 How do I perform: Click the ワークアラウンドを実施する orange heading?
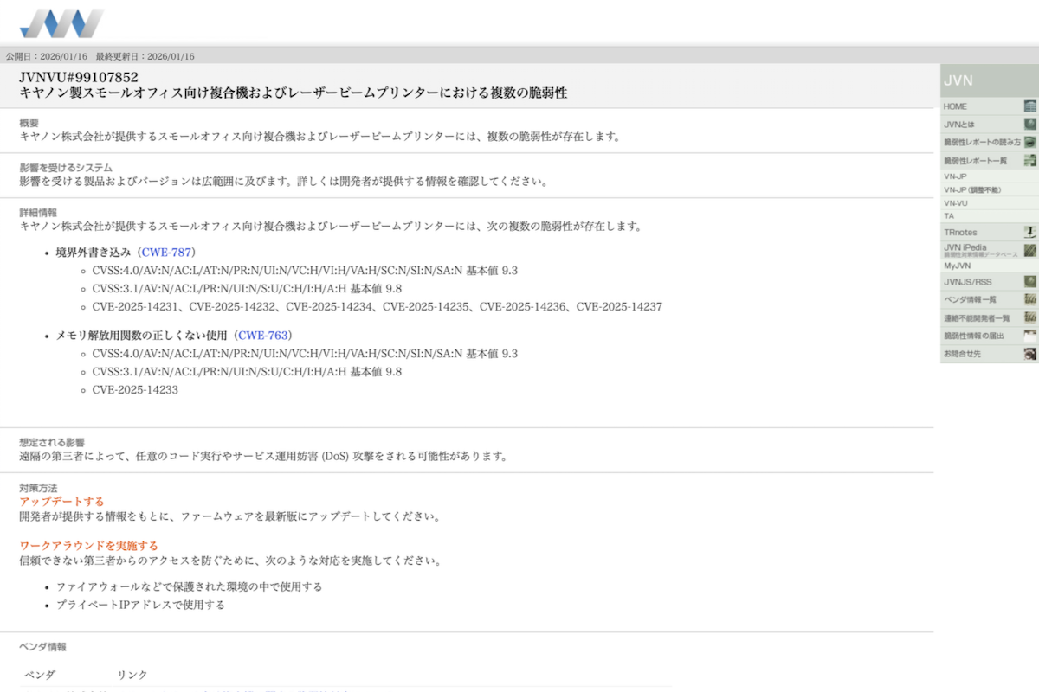pyautogui.click(x=89, y=546)
